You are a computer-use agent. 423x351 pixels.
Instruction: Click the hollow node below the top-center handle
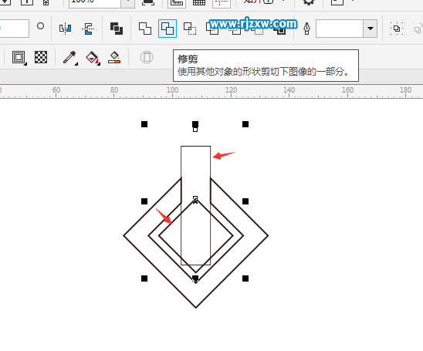coord(195,130)
